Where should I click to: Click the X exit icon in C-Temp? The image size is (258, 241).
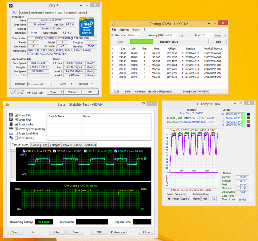[214, 199]
